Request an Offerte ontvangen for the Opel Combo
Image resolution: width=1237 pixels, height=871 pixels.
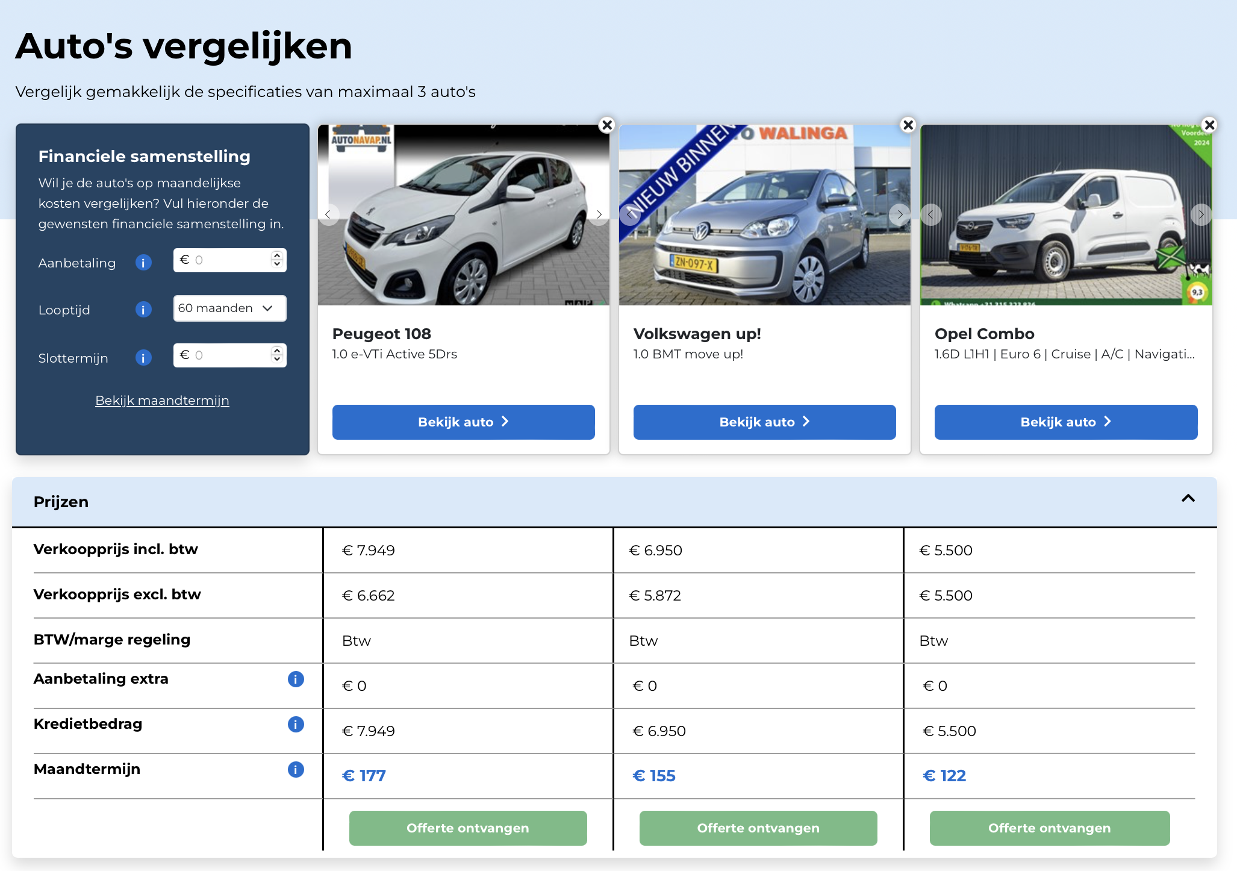point(1049,828)
